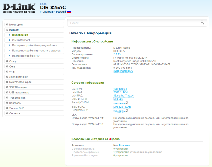
Task: Open the Русский language dropdown
Action: tap(61, 12)
